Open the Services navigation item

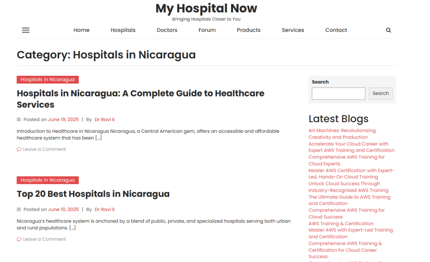tap(293, 30)
